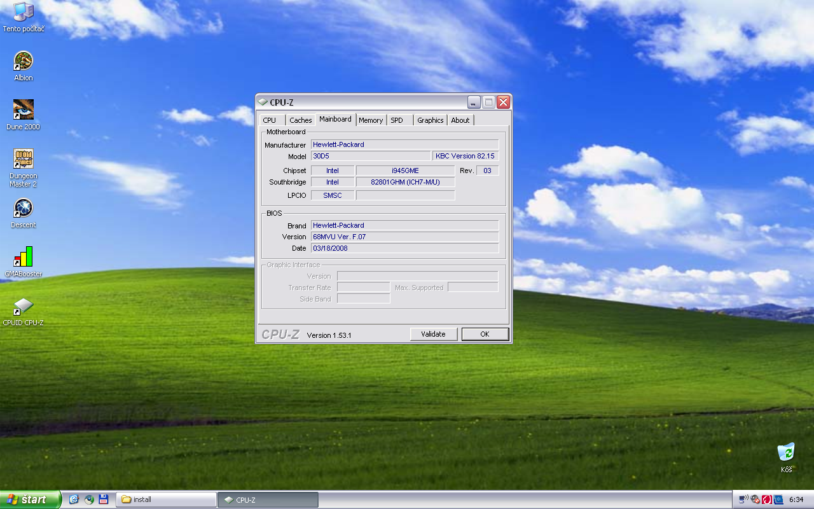Open the Tento počítač desktop icon
814x509 pixels.
[x=24, y=17]
